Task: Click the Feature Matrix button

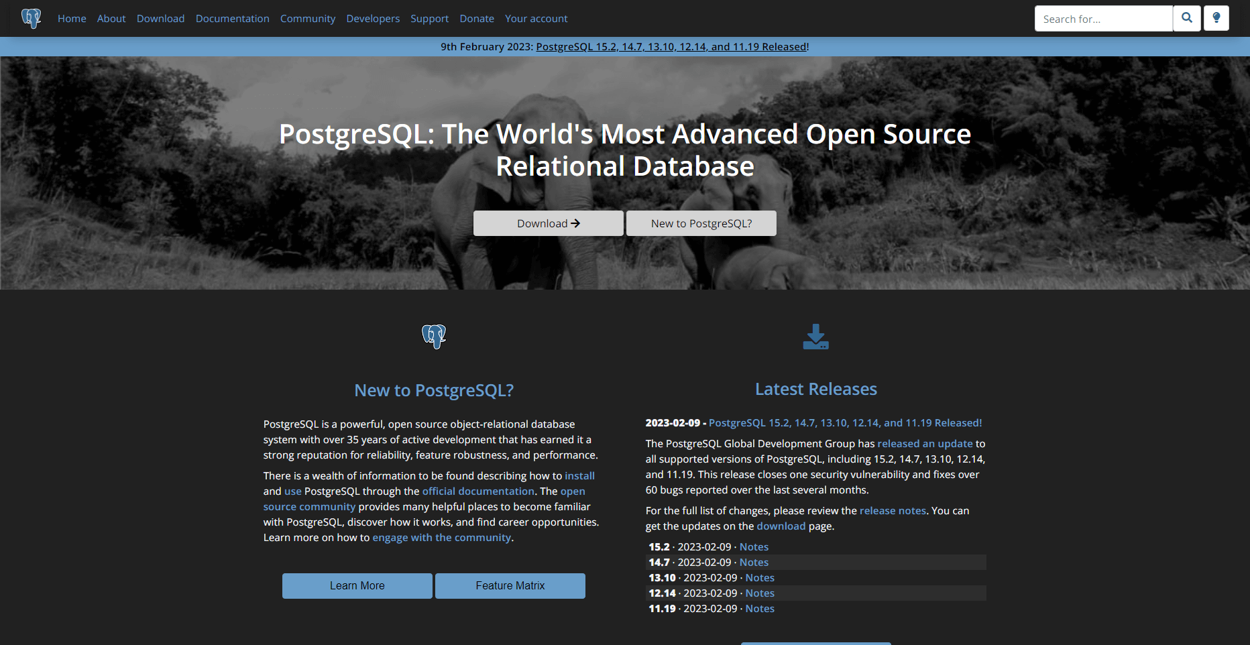Action: [x=510, y=586]
